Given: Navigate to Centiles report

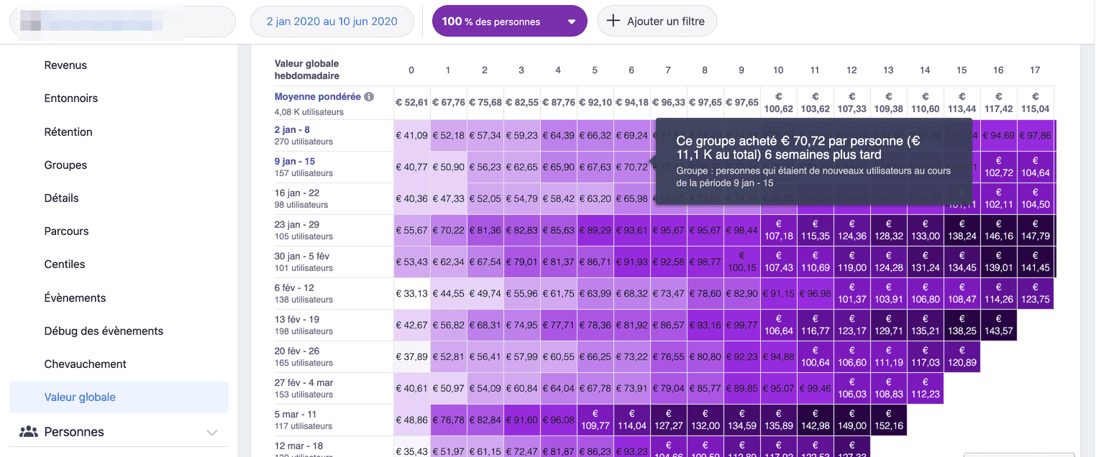Looking at the screenshot, I should coord(65,264).
